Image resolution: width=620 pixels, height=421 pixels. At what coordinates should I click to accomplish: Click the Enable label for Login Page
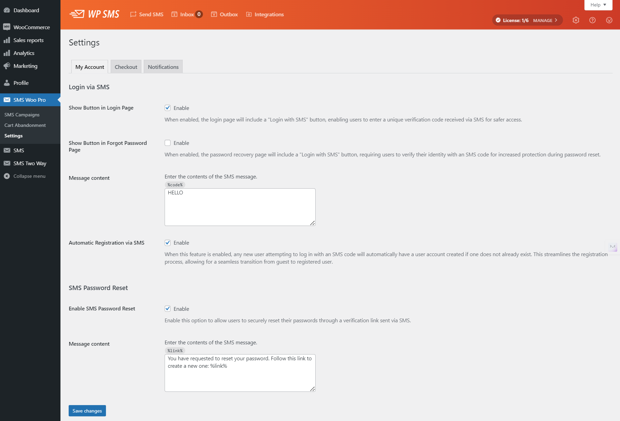point(181,108)
